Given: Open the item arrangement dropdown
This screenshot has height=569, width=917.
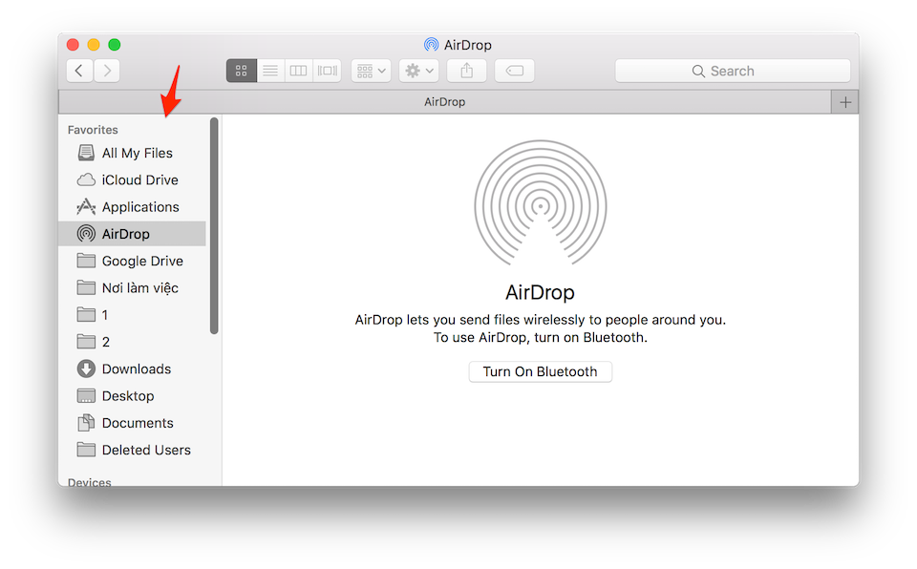Looking at the screenshot, I should coord(371,71).
